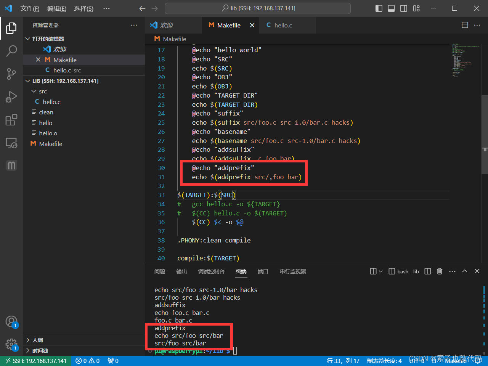
Task: Select 欢迎 in open editors list
Action: 84,49
